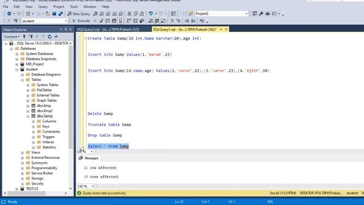Click the navigate Back circle icon

coord(9,14)
